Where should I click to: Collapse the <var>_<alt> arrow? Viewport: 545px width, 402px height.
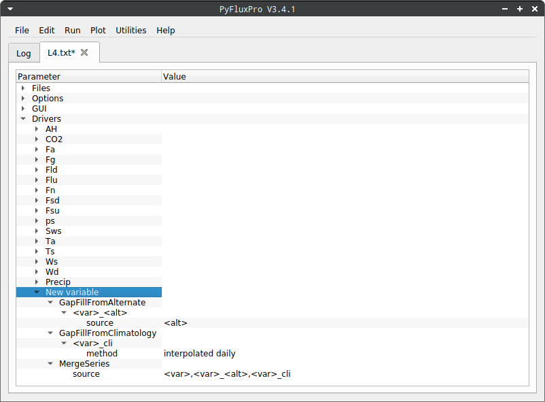[64, 312]
